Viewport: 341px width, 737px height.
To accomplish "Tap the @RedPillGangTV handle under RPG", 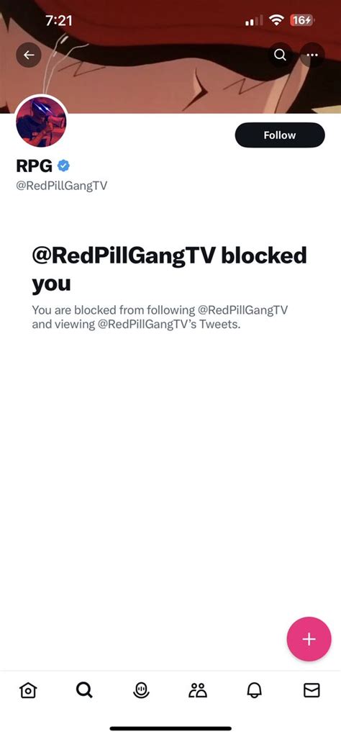I will point(62,186).
